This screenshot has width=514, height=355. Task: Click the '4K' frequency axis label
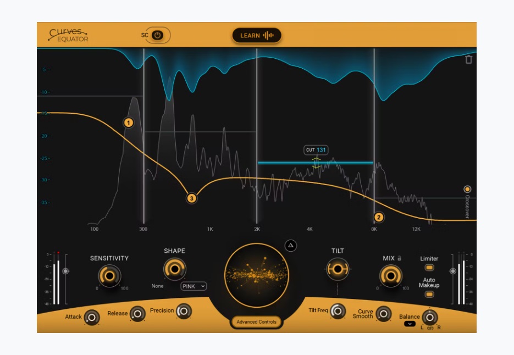point(309,229)
